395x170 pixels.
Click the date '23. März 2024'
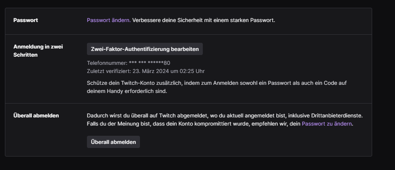151,71
